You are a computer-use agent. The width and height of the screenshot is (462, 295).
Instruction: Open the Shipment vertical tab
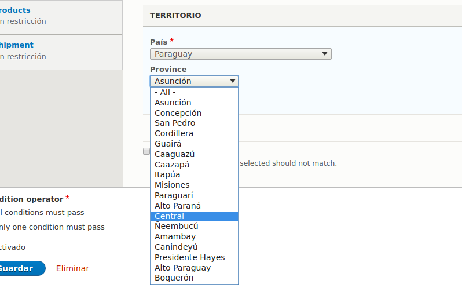pyautogui.click(x=16, y=45)
